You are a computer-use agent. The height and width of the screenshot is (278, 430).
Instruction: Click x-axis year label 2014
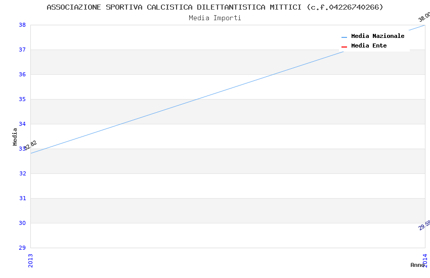pos(425,260)
